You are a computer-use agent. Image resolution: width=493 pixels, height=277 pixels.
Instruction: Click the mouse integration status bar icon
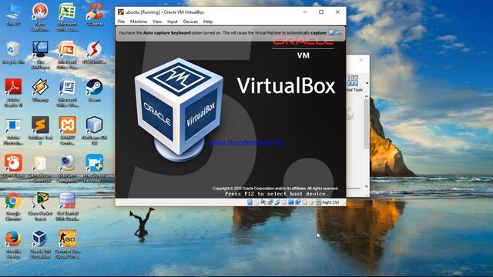point(311,202)
